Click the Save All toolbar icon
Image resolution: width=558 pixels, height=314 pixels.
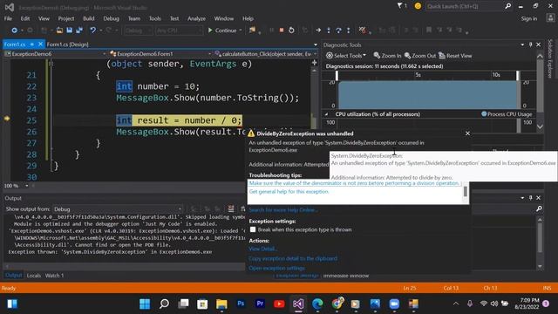tap(79, 31)
